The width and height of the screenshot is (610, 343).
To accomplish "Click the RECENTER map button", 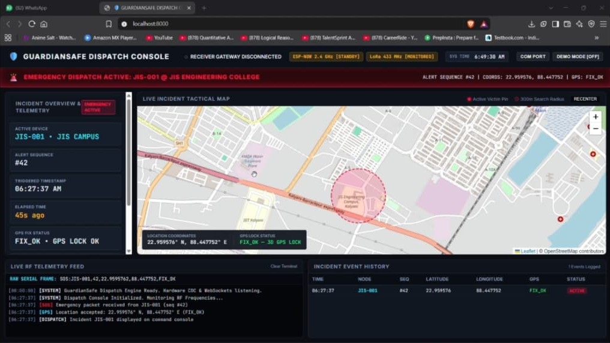I will [x=585, y=99].
